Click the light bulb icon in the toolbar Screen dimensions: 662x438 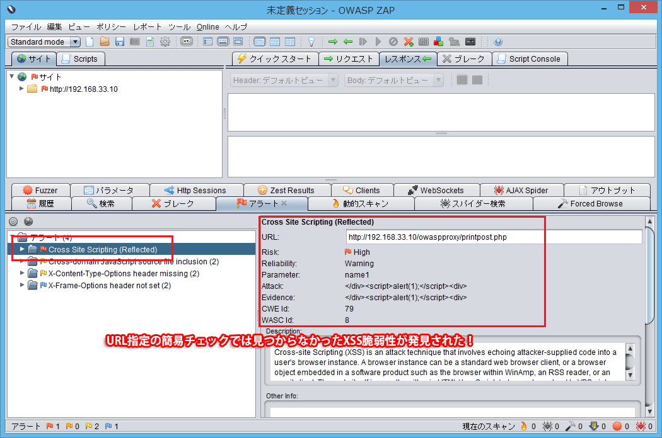coord(311,42)
